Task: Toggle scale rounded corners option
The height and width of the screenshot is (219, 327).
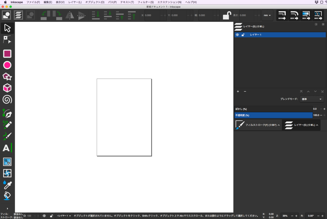Action: 294,15
